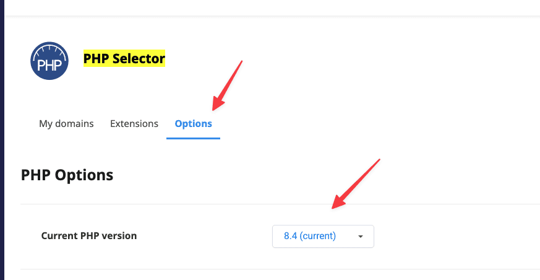Click the dark sidebar strip at left edge

[2, 140]
